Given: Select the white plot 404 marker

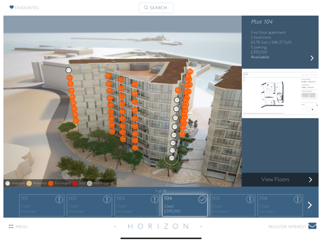Looking at the screenshot, I should [x=174, y=135].
